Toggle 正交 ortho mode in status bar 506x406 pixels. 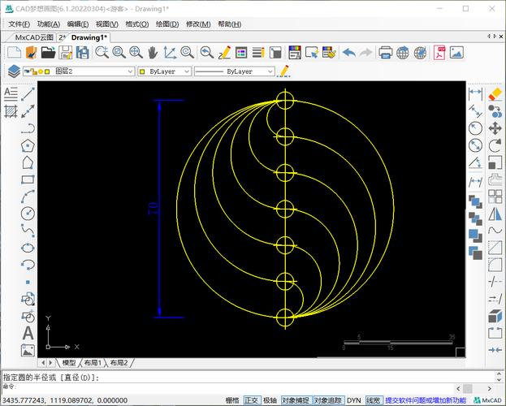point(252,400)
